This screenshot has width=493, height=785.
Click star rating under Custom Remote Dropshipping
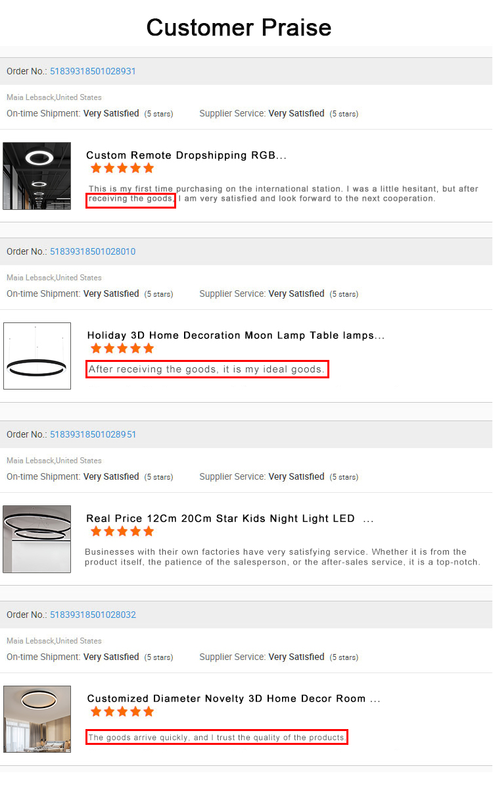pos(122,168)
